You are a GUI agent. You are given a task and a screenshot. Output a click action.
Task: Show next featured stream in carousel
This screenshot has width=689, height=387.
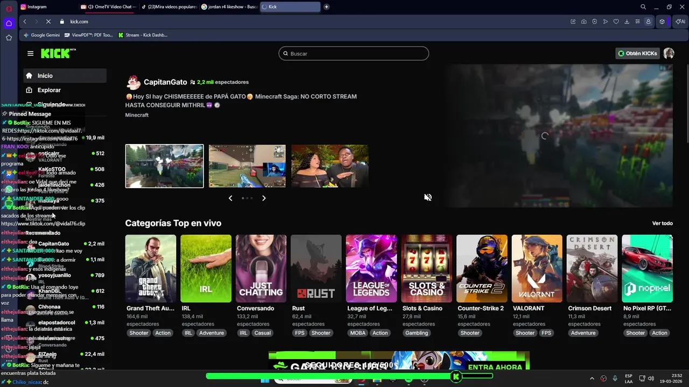pos(264,198)
